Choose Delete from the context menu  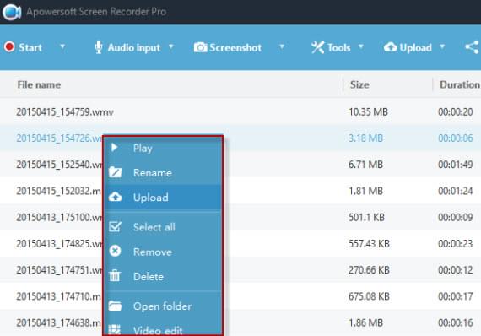coord(163,276)
